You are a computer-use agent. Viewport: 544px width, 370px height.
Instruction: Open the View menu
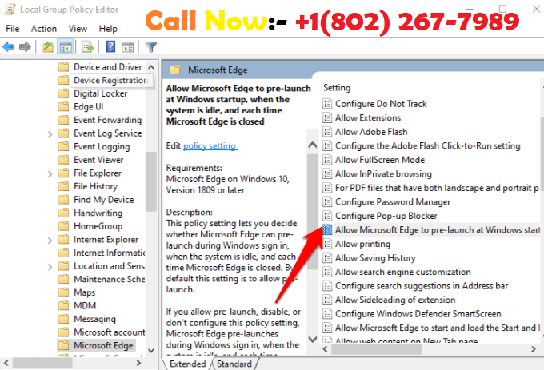pos(78,29)
